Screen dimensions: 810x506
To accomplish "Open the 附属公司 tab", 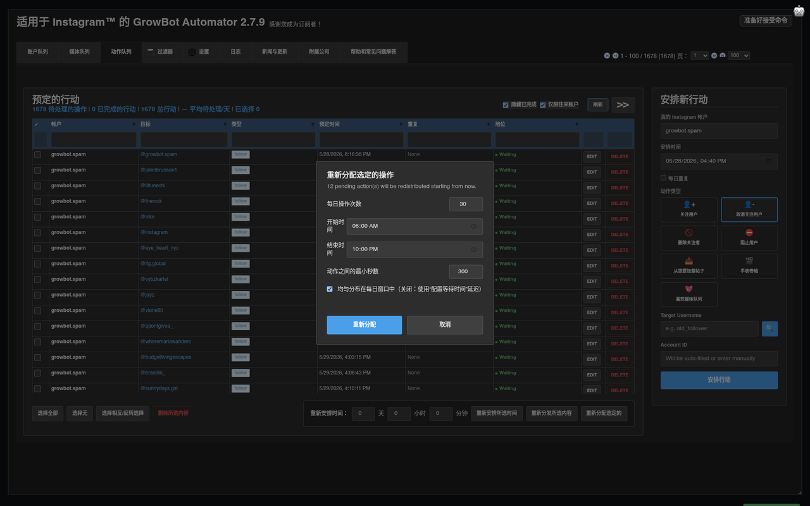I will [319, 52].
